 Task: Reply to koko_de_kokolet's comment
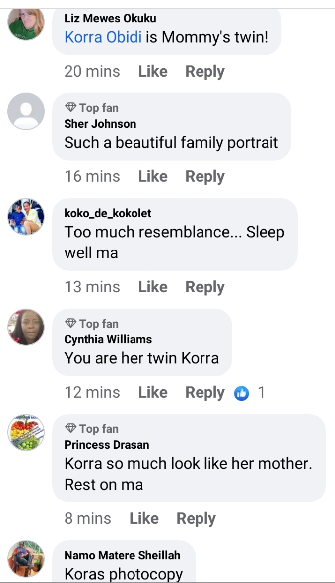point(204,287)
